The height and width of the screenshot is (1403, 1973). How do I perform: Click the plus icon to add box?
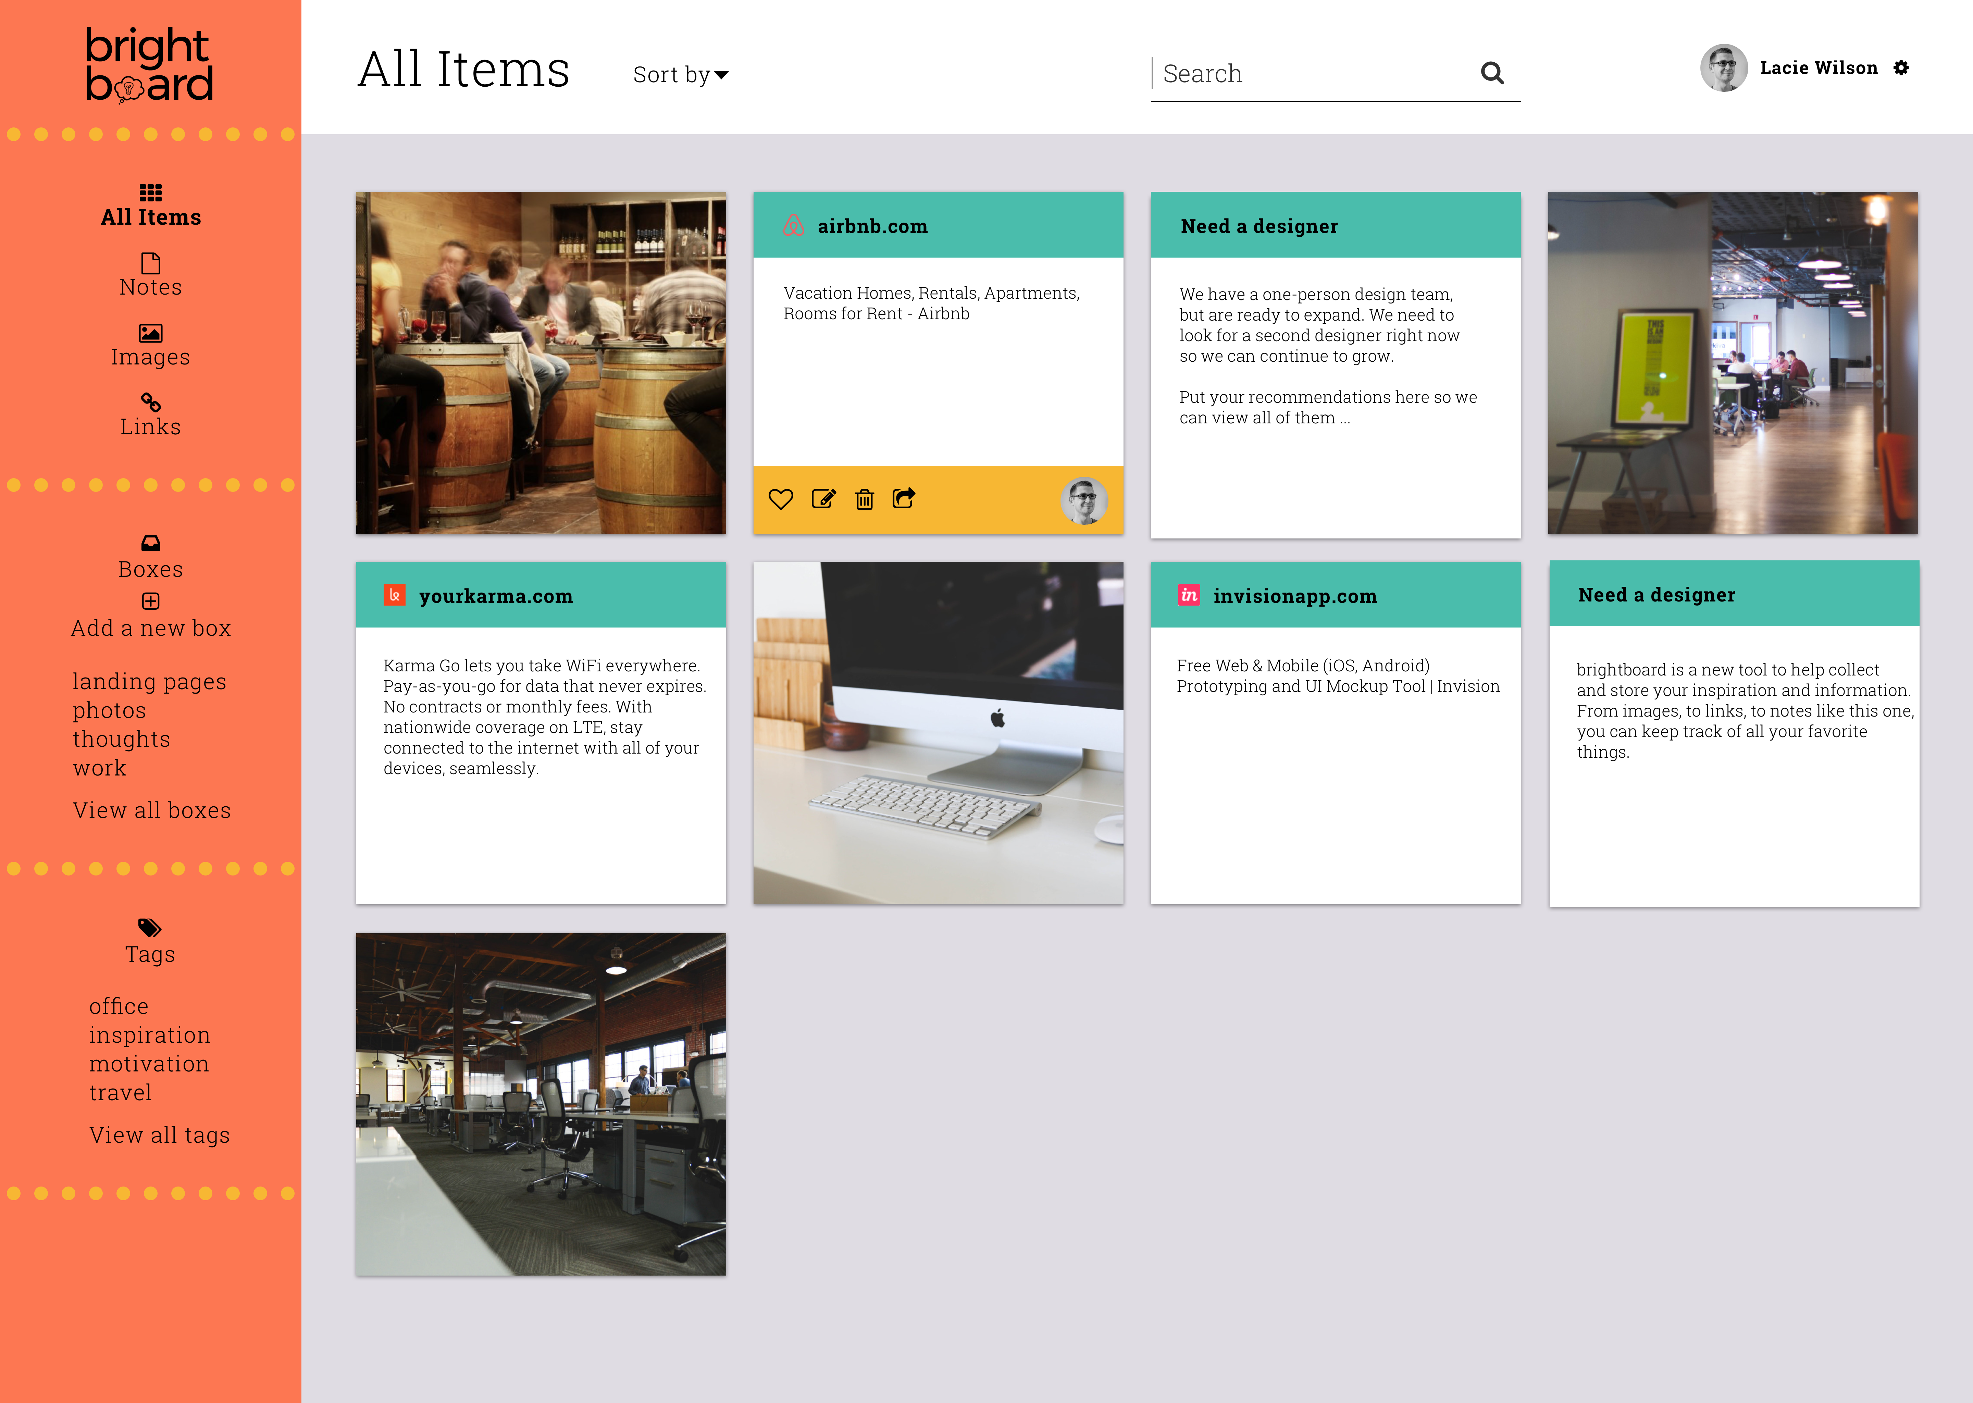(150, 600)
